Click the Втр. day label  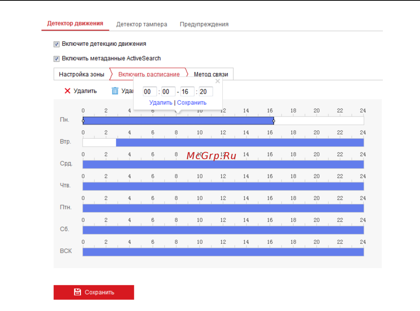pos(65,142)
